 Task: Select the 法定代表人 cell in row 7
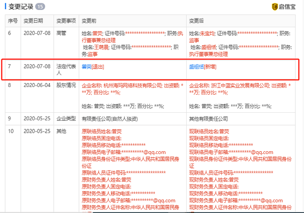pyautogui.click(x=64, y=70)
